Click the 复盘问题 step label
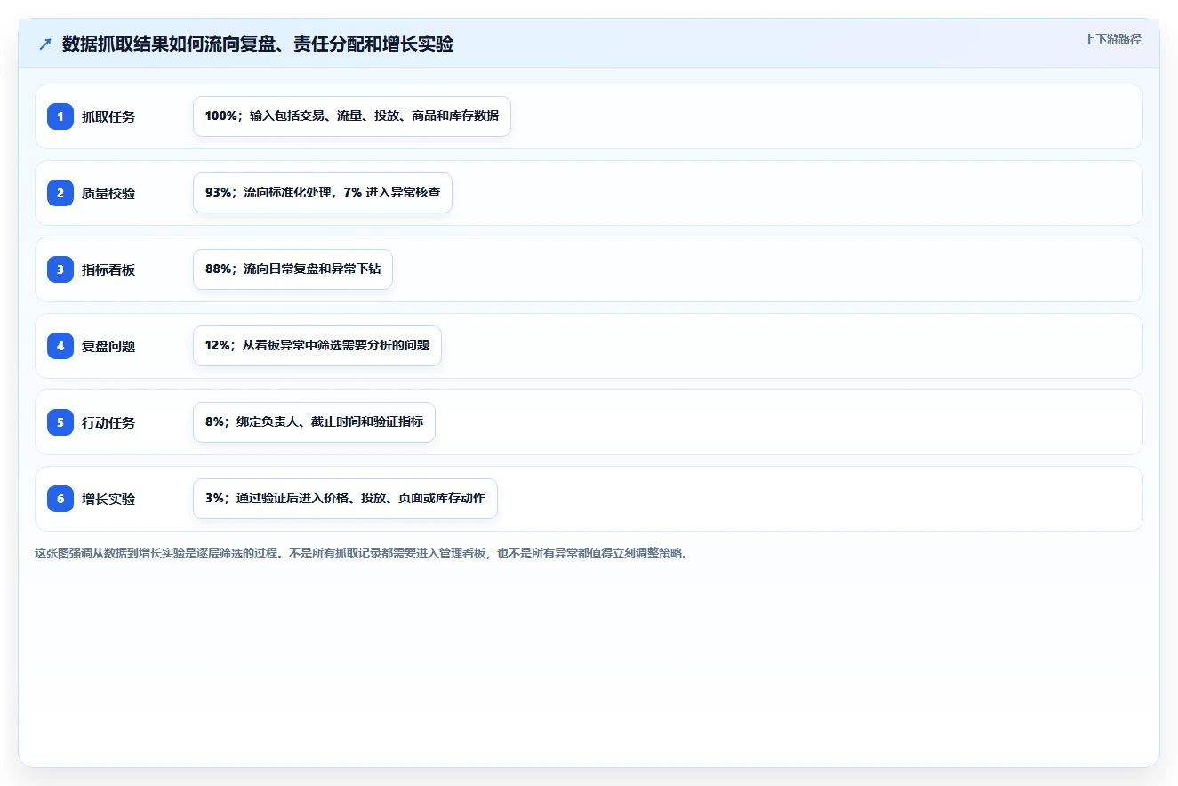This screenshot has width=1178, height=786. pyautogui.click(x=108, y=346)
